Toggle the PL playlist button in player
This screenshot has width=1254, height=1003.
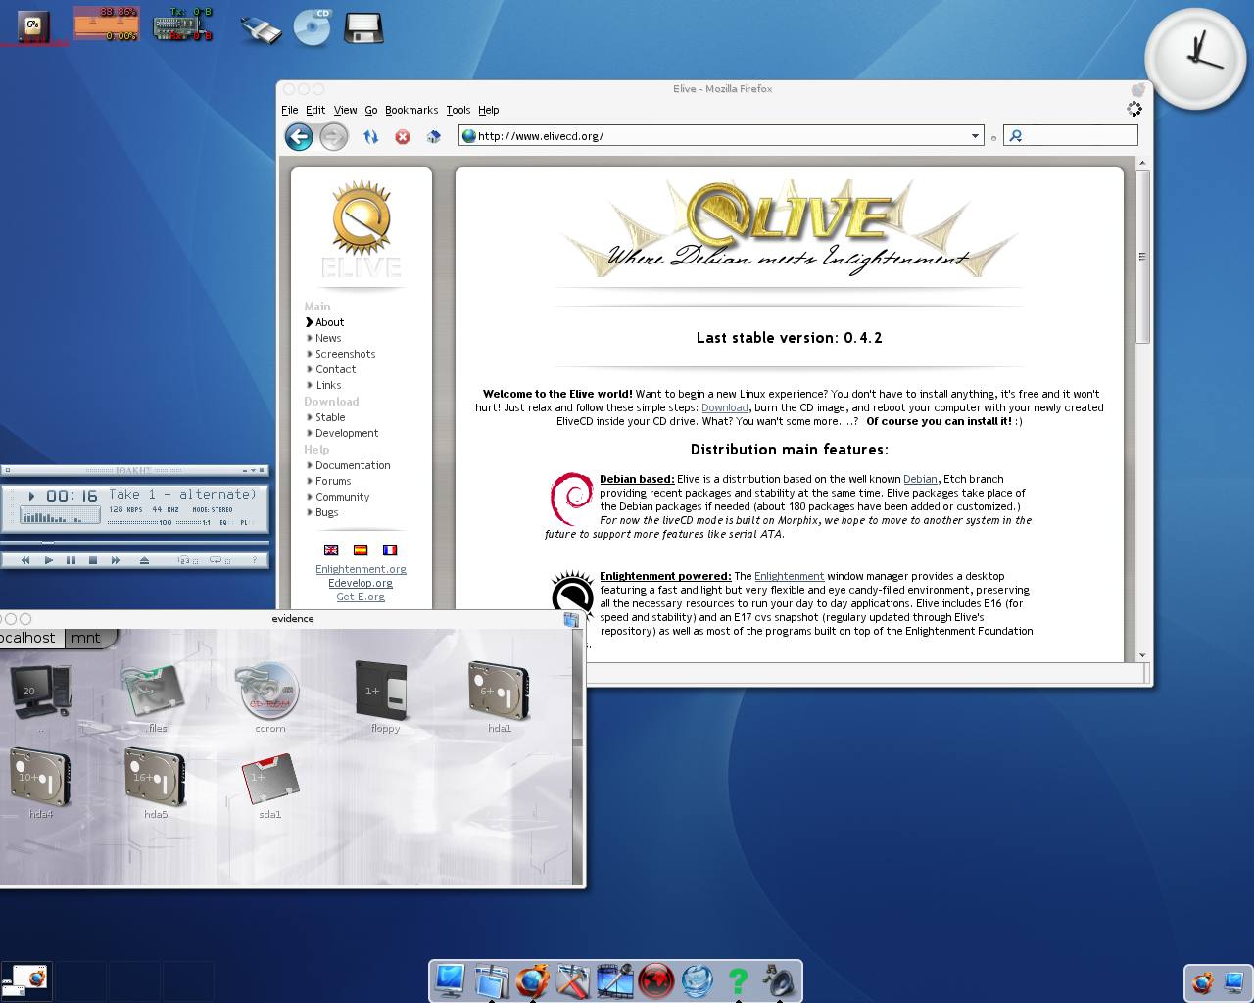pos(244,522)
